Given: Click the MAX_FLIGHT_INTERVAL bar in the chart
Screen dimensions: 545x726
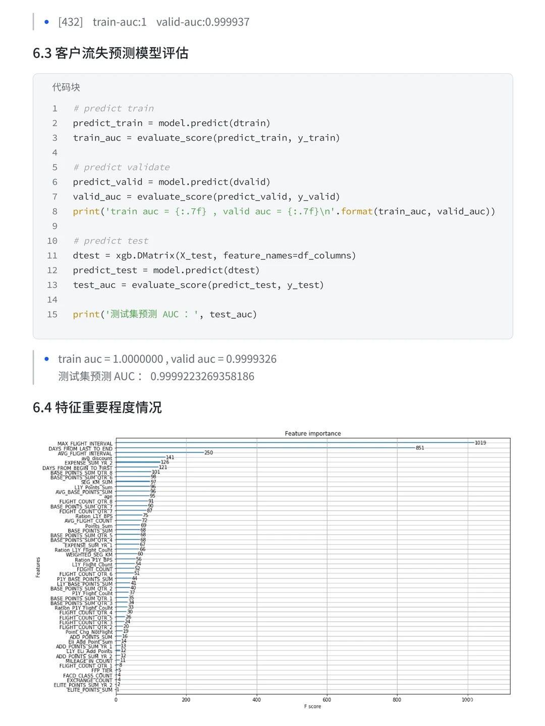Looking at the screenshot, I should click(x=295, y=443).
